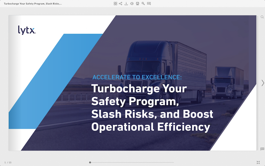Toggle the sound speaker icon

132,4
